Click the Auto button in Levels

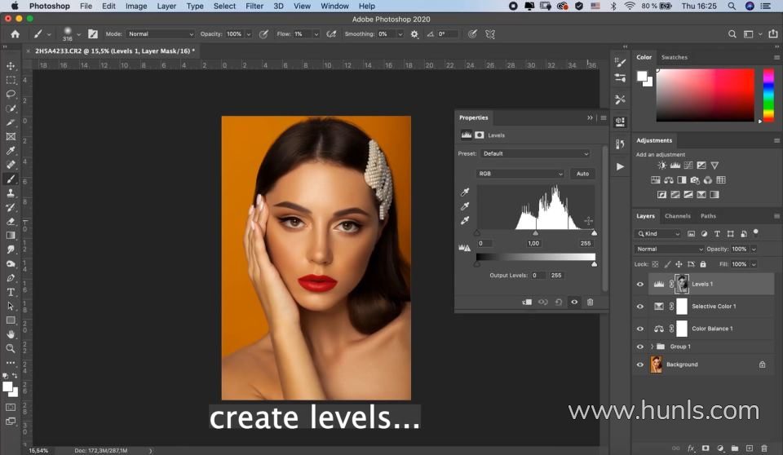click(582, 174)
